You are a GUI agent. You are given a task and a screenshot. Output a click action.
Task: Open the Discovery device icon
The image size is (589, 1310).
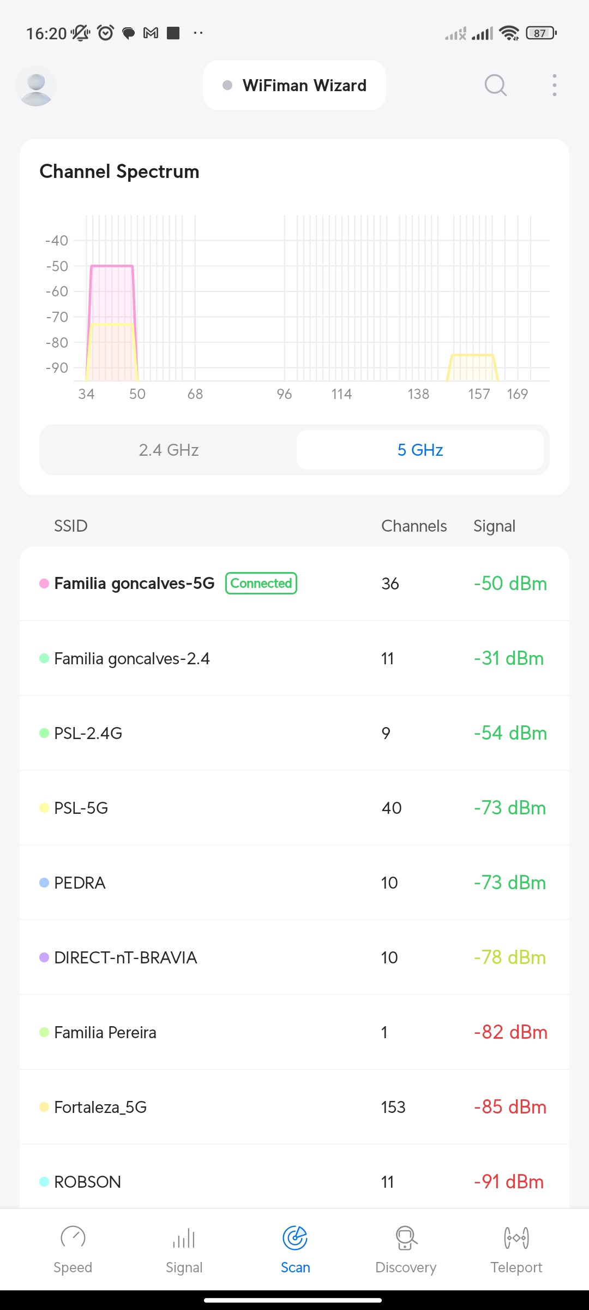point(406,1237)
